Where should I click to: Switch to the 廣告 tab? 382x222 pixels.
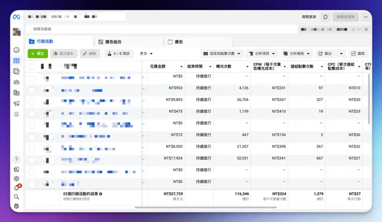[198, 42]
